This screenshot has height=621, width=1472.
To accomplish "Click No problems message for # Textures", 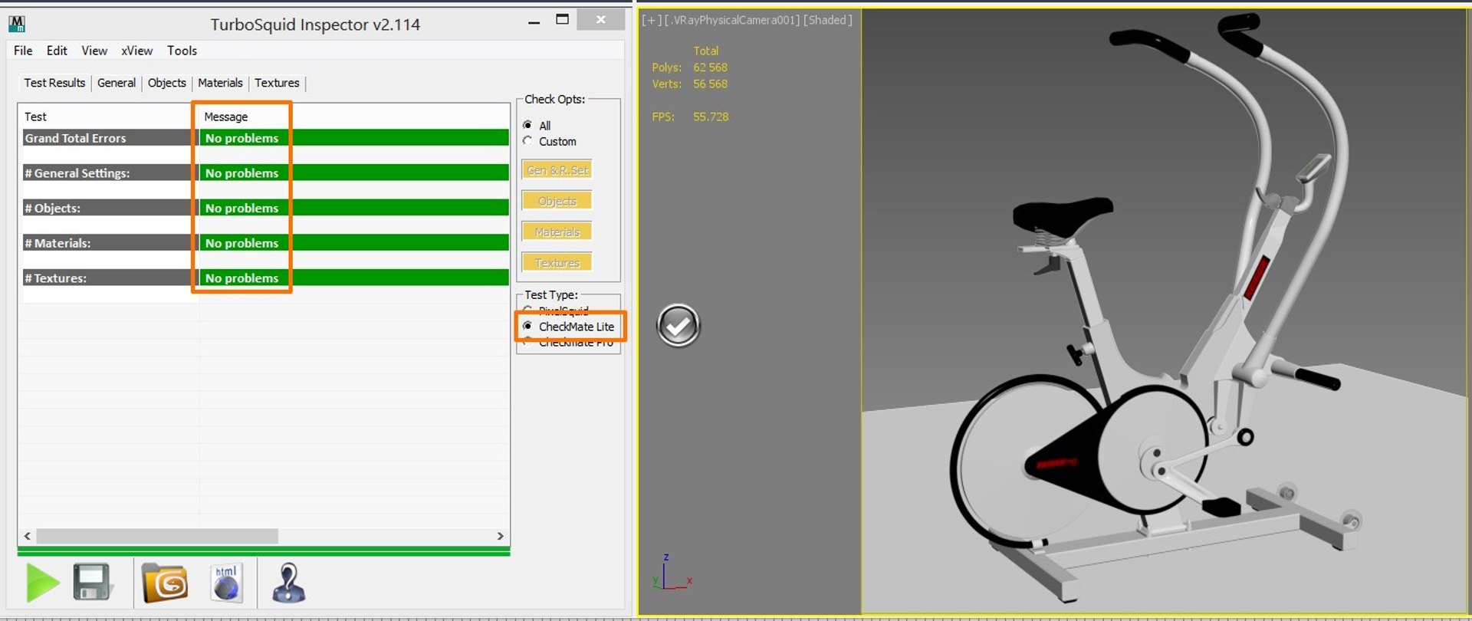I will [242, 278].
